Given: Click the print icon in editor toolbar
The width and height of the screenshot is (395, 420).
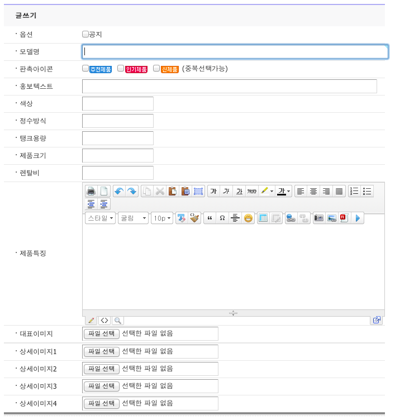Looking at the screenshot, I should [x=91, y=191].
